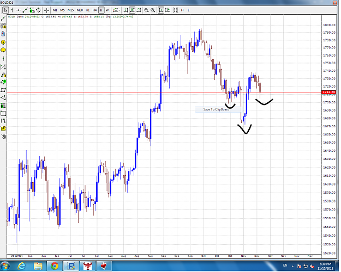Screen dimensions: 341x272
Task: Open the volume control in system tray
Action: (312, 266)
